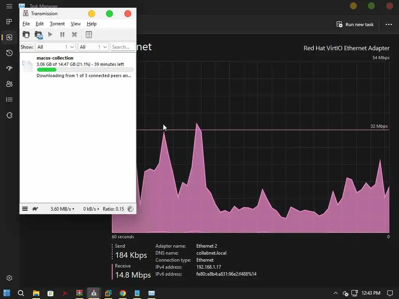
Task: Open the 5.60 MB/s download speed dropdown
Action: 62,209
